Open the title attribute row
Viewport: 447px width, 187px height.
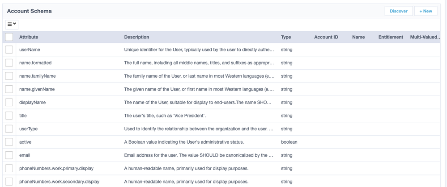tap(23, 116)
